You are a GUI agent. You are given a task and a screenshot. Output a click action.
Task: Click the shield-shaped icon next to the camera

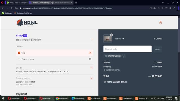click(x=159, y=8)
